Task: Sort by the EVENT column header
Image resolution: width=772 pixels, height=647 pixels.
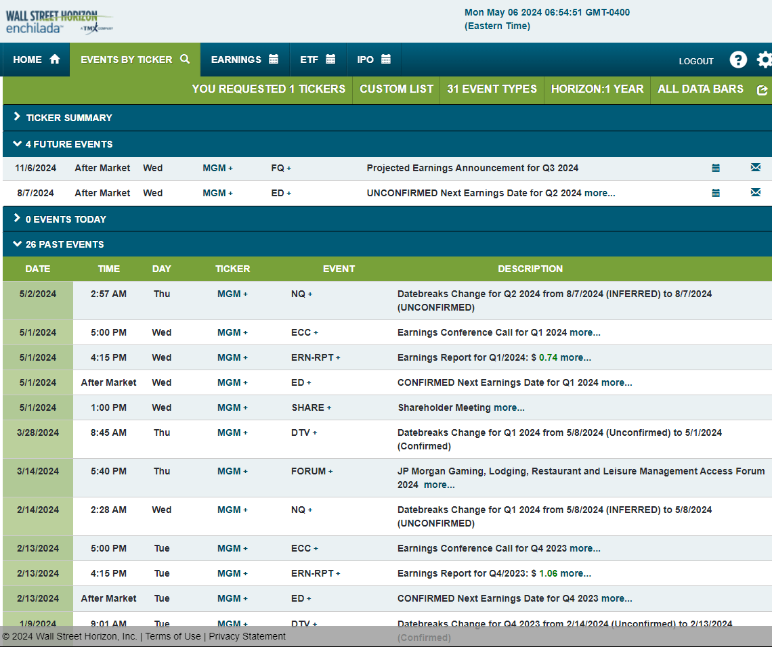Action: [x=339, y=269]
